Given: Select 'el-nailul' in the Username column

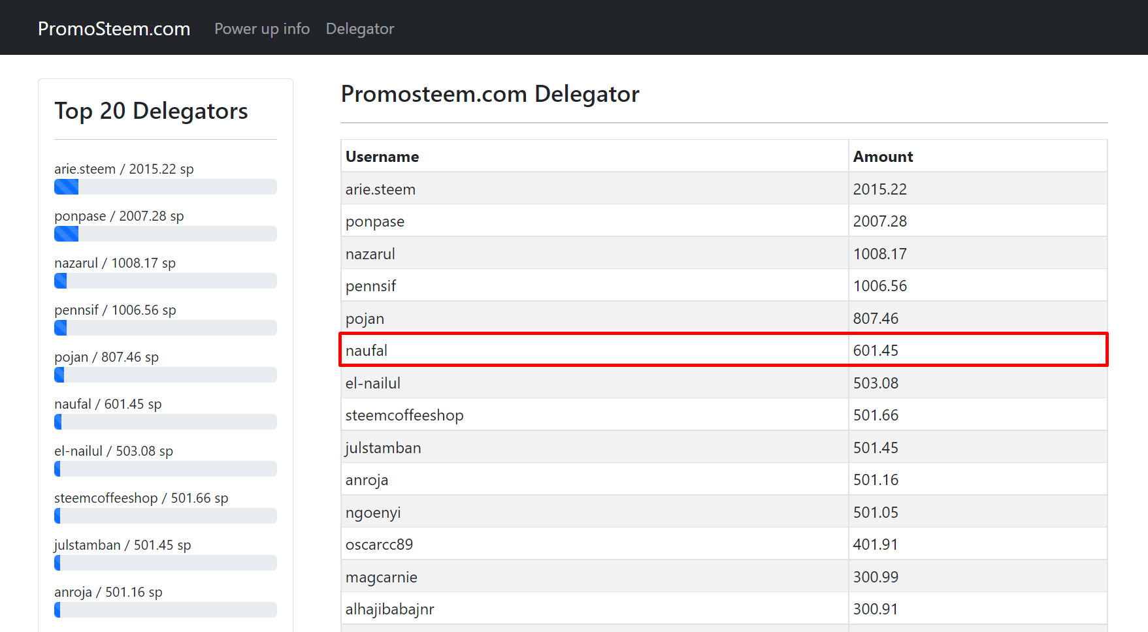Looking at the screenshot, I should [595, 383].
